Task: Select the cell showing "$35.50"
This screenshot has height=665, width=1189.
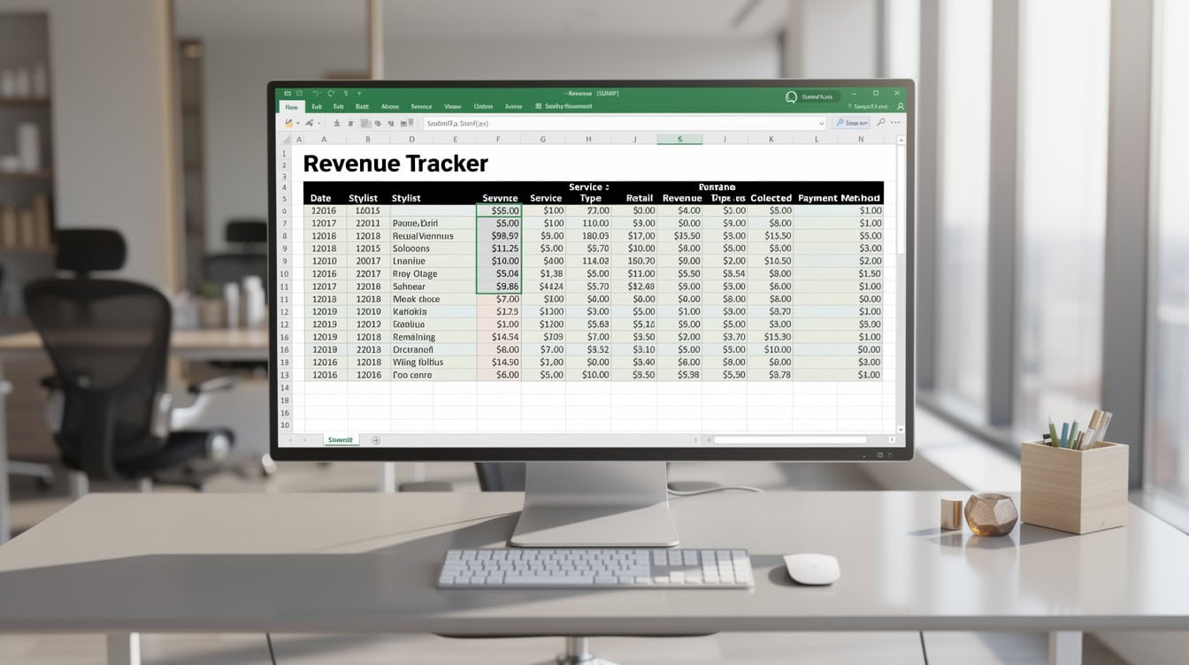Action: click(x=679, y=236)
